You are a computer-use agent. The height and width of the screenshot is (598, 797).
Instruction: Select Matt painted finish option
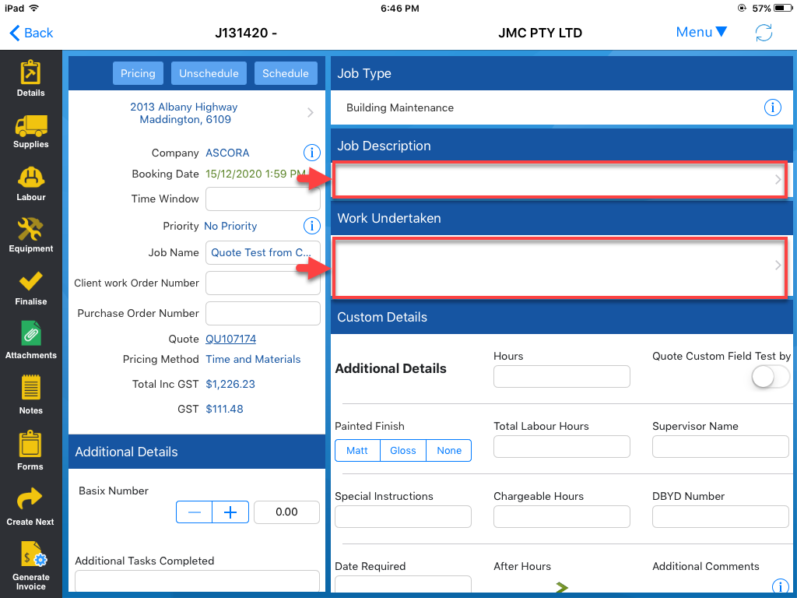[x=357, y=451]
